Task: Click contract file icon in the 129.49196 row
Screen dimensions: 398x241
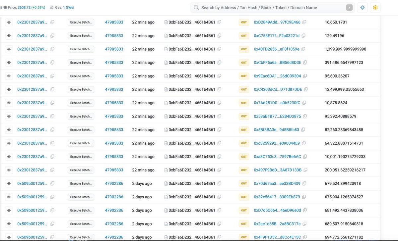Action: 166,36
